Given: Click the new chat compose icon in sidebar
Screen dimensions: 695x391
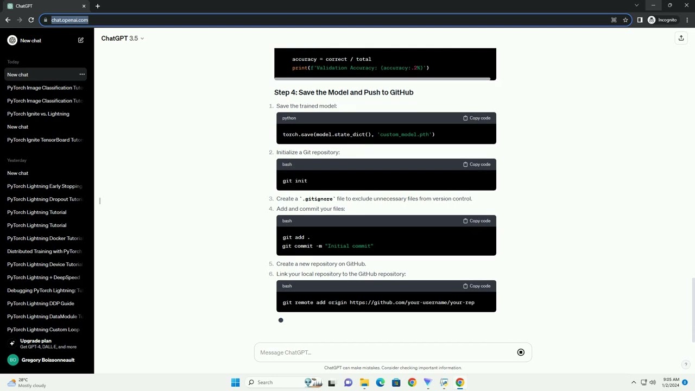Looking at the screenshot, I should pyautogui.click(x=81, y=40).
